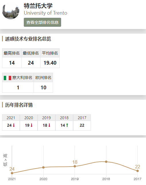
Task: Click the 低 > 高 axis label
Action: (x=5, y=160)
